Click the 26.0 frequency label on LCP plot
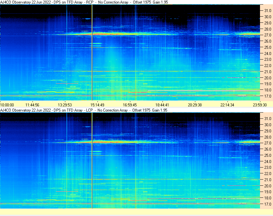273x216 pixels. coord(268,149)
